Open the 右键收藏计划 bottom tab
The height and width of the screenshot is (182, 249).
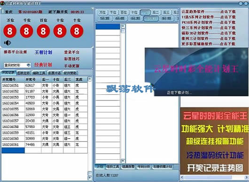(163, 166)
